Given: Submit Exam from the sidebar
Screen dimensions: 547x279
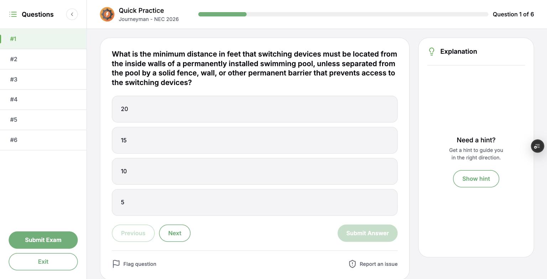Looking at the screenshot, I should pos(43,240).
